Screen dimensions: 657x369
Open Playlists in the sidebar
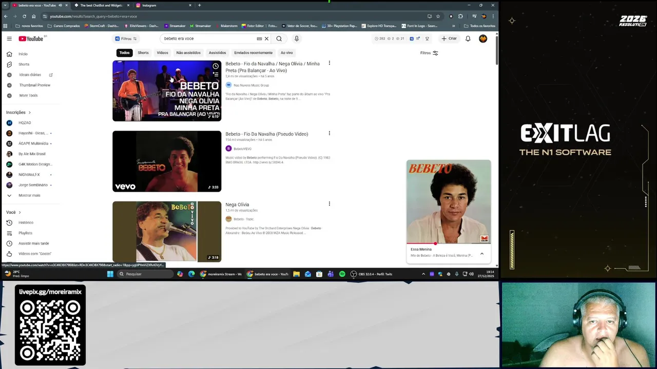point(25,233)
